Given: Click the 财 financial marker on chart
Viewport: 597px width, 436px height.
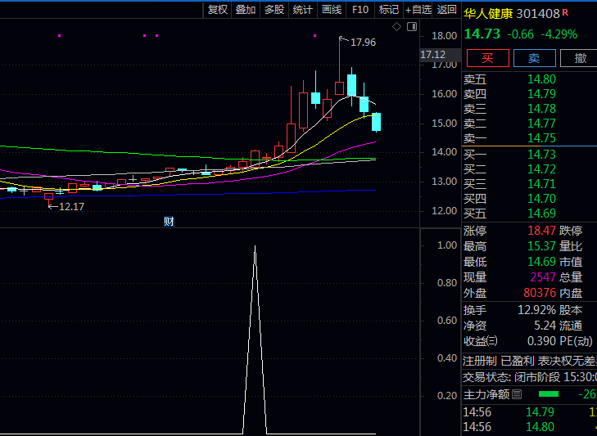Looking at the screenshot, I should (168, 221).
